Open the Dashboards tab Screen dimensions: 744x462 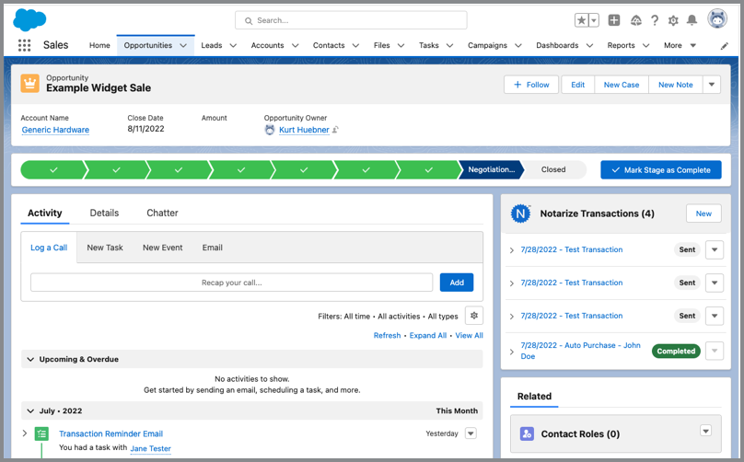point(557,45)
